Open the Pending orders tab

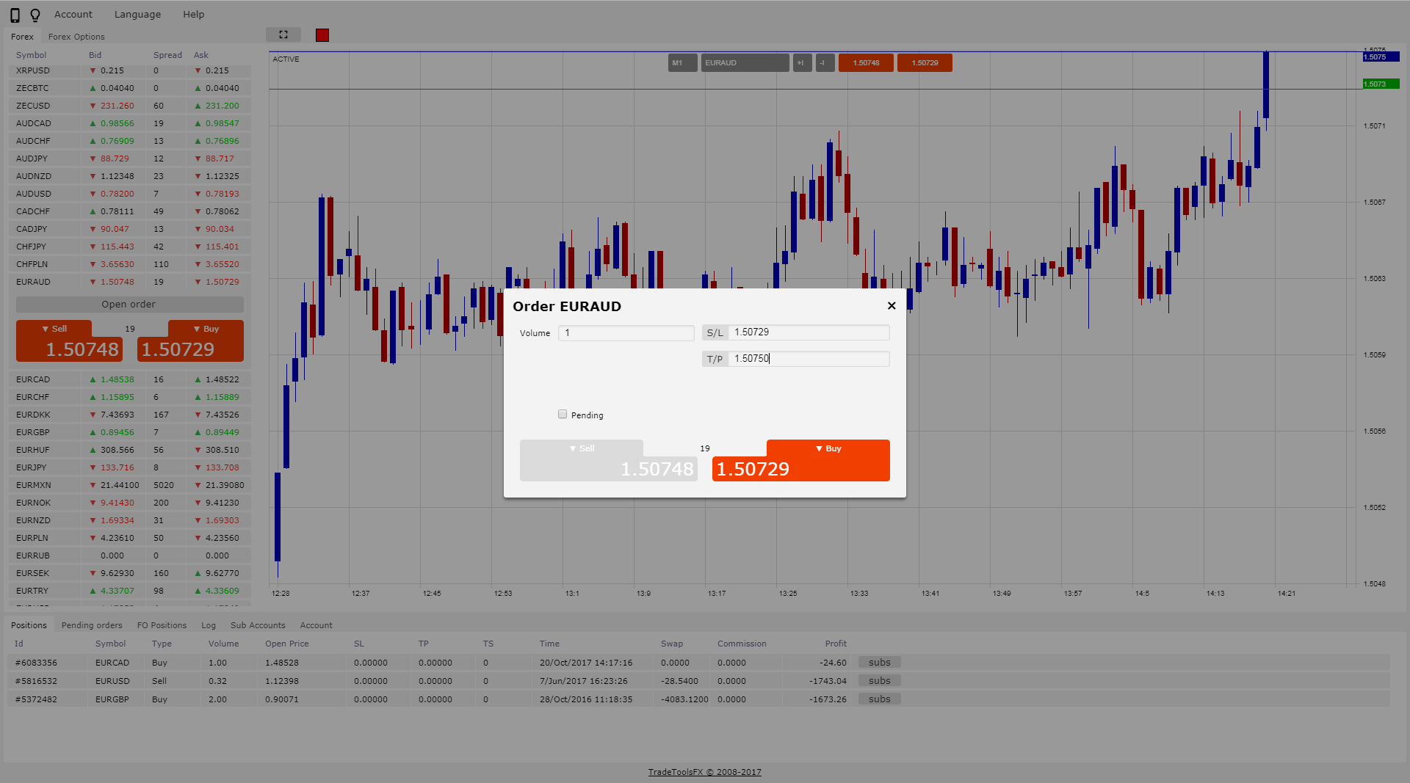coord(92,624)
